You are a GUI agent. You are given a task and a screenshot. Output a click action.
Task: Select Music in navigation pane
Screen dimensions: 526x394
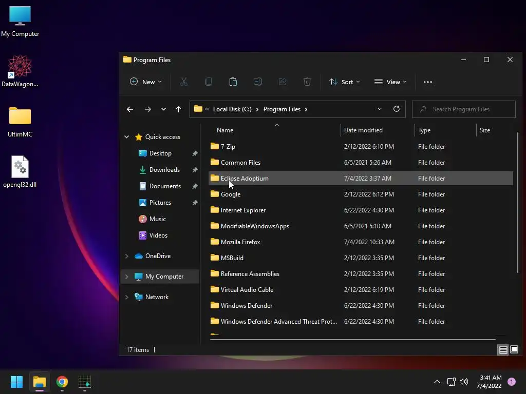click(x=157, y=219)
